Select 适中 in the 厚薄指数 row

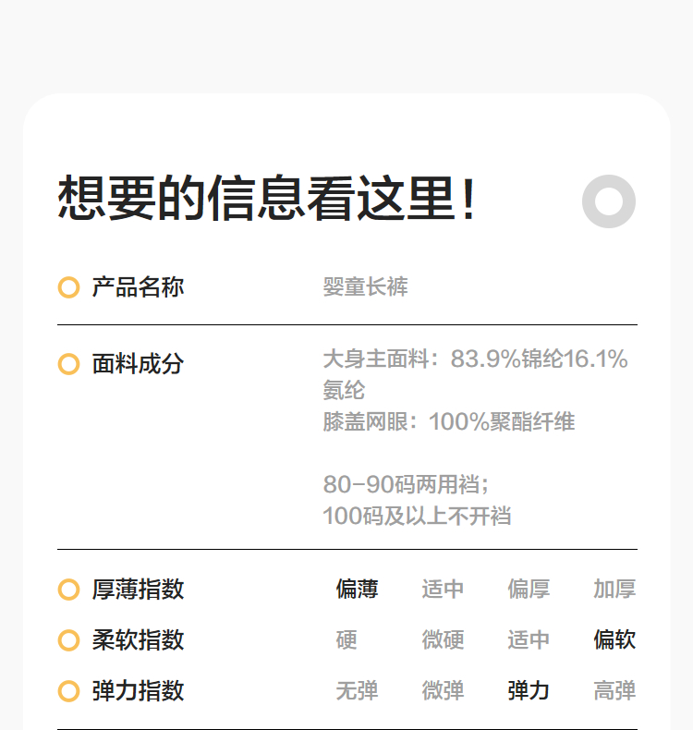click(443, 590)
